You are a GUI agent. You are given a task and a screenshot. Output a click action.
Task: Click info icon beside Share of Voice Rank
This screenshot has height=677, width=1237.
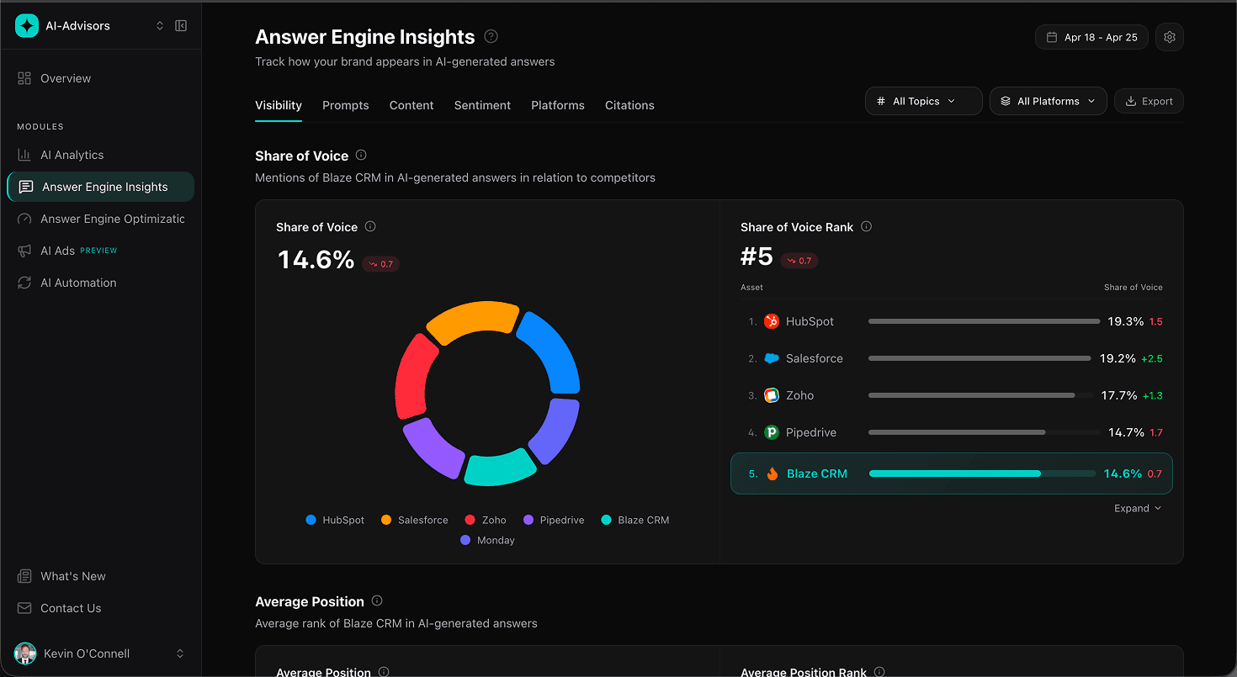tap(867, 226)
